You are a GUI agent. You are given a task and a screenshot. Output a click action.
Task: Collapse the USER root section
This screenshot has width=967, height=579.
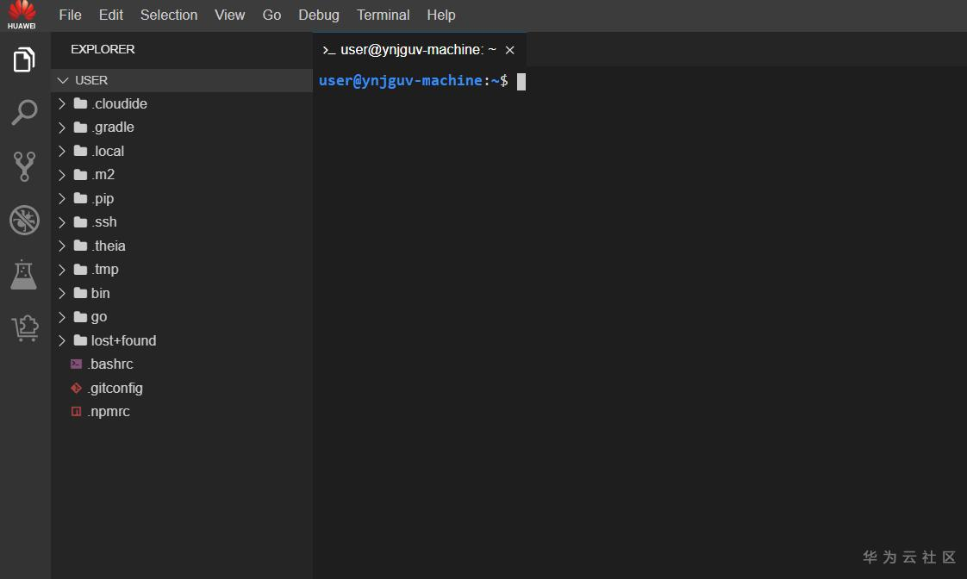coord(62,80)
